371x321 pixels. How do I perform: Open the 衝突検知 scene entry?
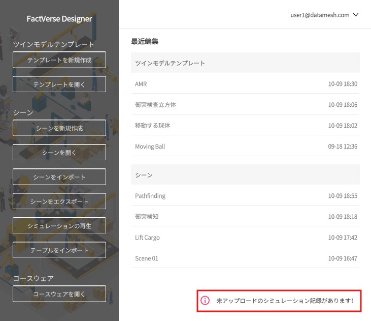click(x=245, y=216)
